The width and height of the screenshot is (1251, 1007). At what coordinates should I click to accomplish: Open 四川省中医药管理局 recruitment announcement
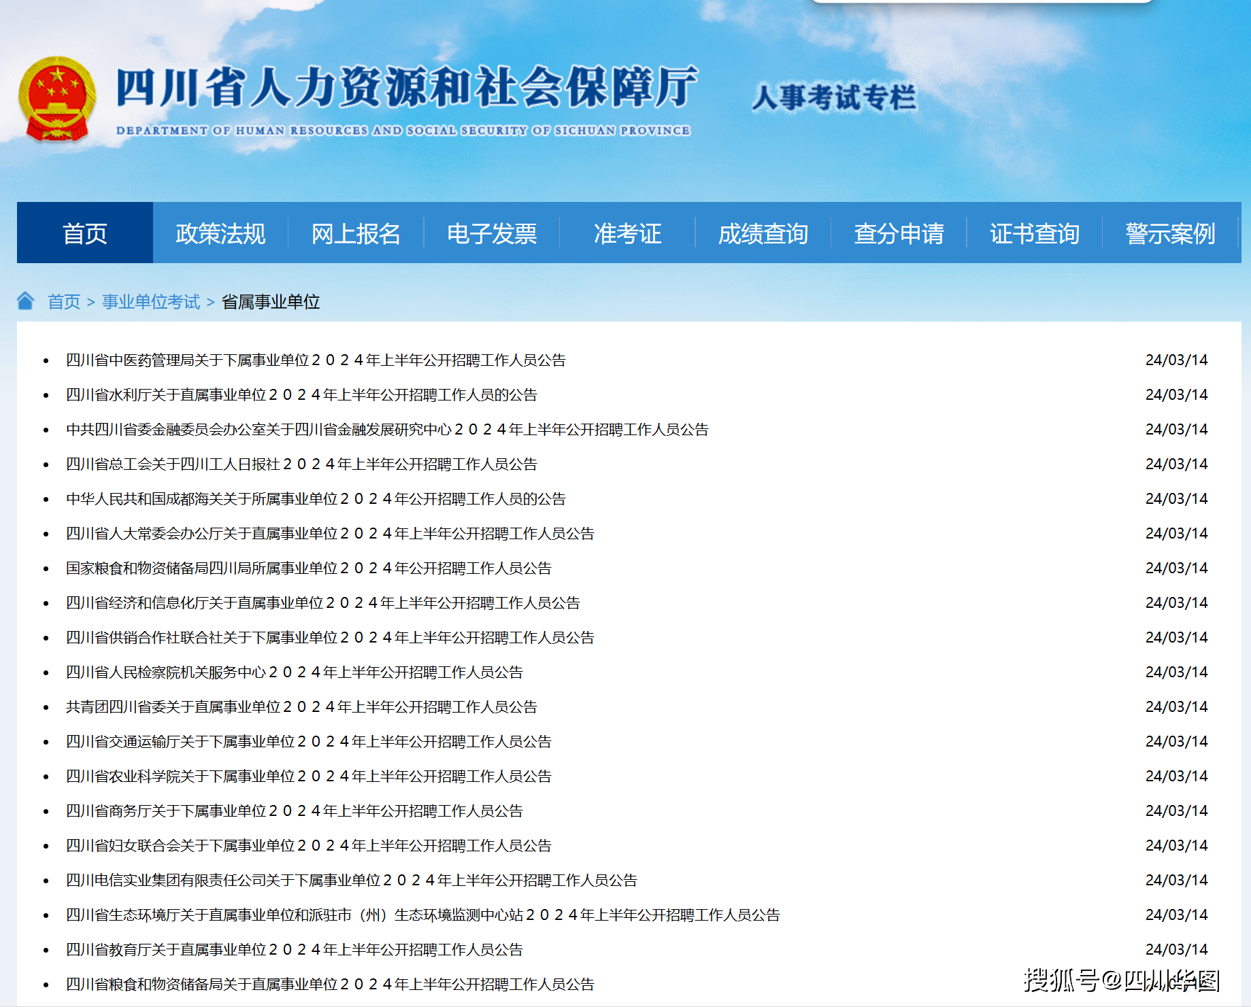tap(316, 360)
